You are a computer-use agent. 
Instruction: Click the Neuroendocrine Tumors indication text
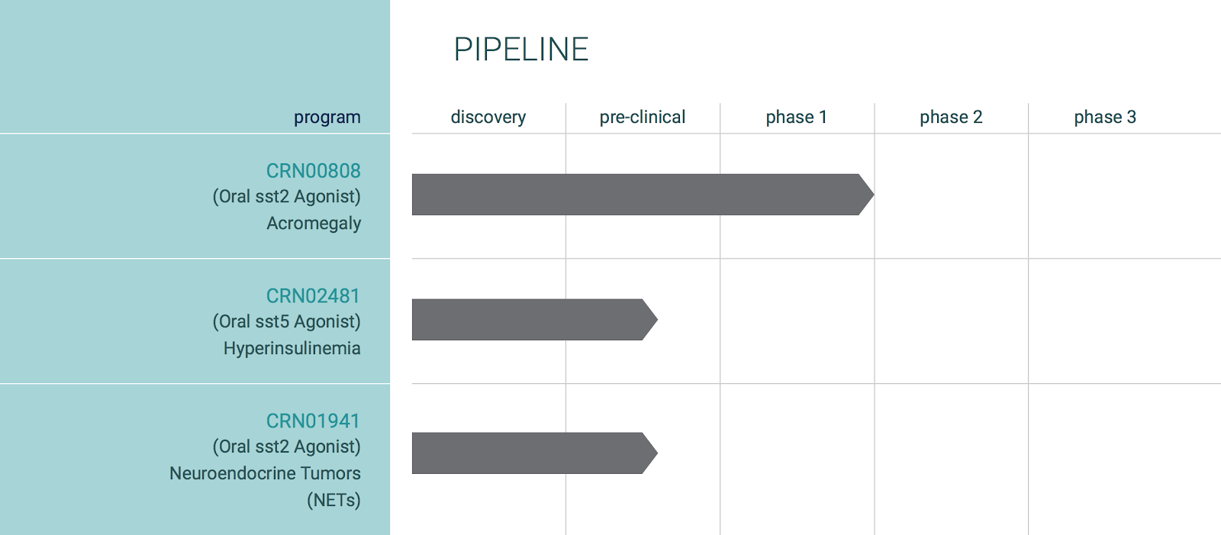tap(265, 474)
